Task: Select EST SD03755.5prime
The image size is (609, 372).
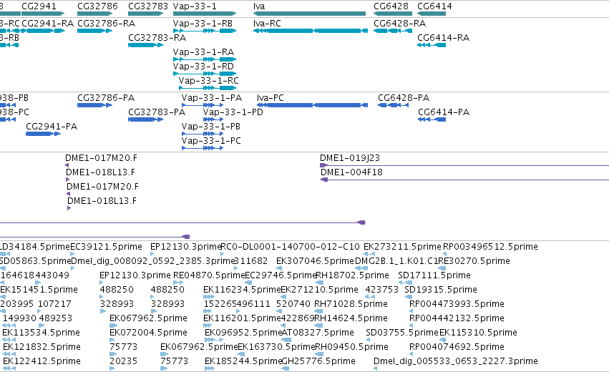Action: (368, 340)
